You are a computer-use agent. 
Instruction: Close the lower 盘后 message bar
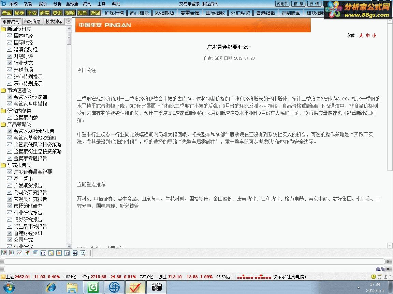(388, 269)
